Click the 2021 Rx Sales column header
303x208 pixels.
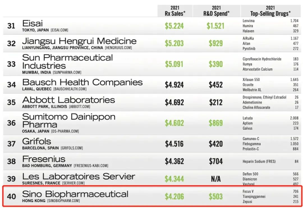[175, 11]
